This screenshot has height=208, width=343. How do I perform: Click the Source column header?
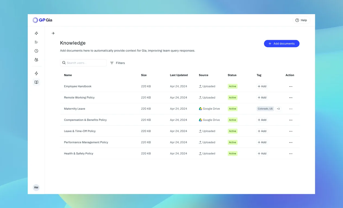204,75
